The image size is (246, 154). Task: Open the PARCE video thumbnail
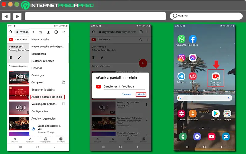19,78
